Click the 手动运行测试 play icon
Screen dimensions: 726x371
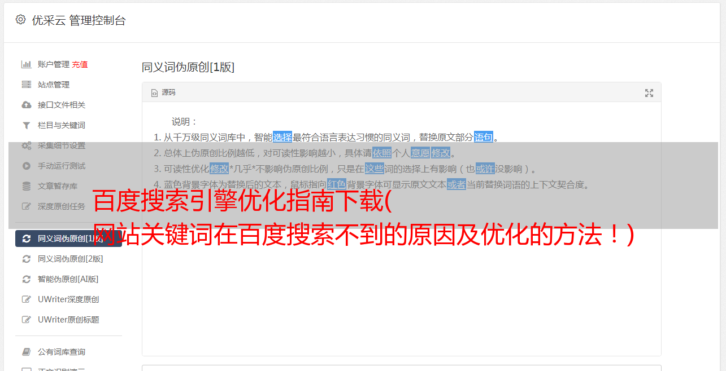pyautogui.click(x=26, y=166)
